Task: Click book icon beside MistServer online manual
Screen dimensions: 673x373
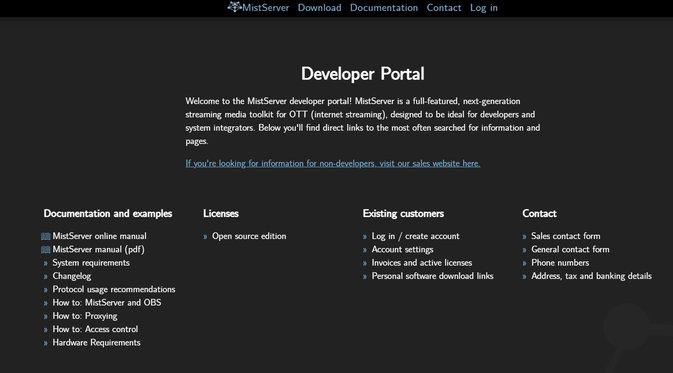Action: coord(46,236)
